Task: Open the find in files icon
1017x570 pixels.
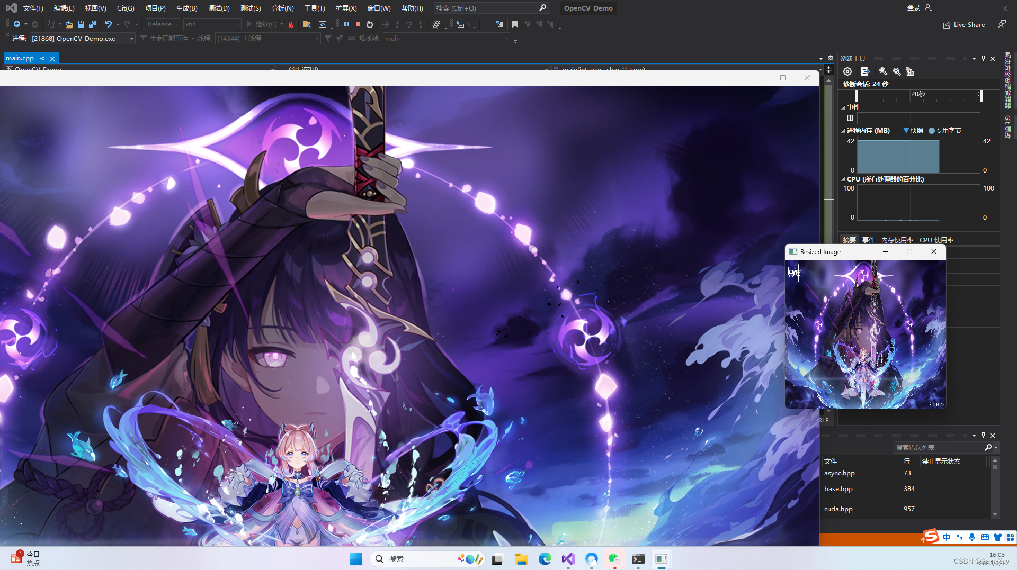Action: 307,24
